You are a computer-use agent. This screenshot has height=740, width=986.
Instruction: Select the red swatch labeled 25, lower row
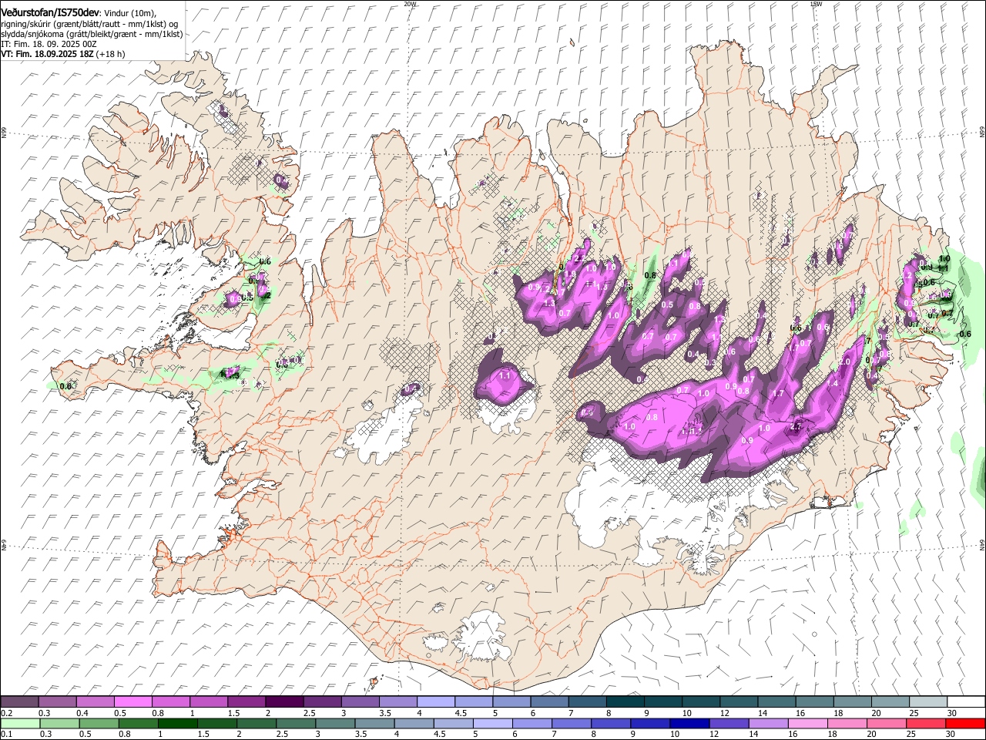925,723
